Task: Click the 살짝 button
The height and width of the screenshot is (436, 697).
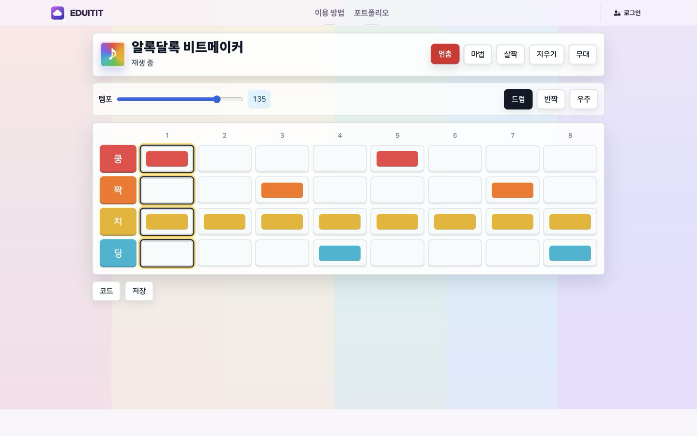Action: pos(511,54)
